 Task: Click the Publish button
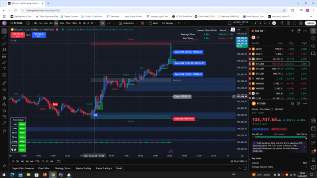(310, 23)
